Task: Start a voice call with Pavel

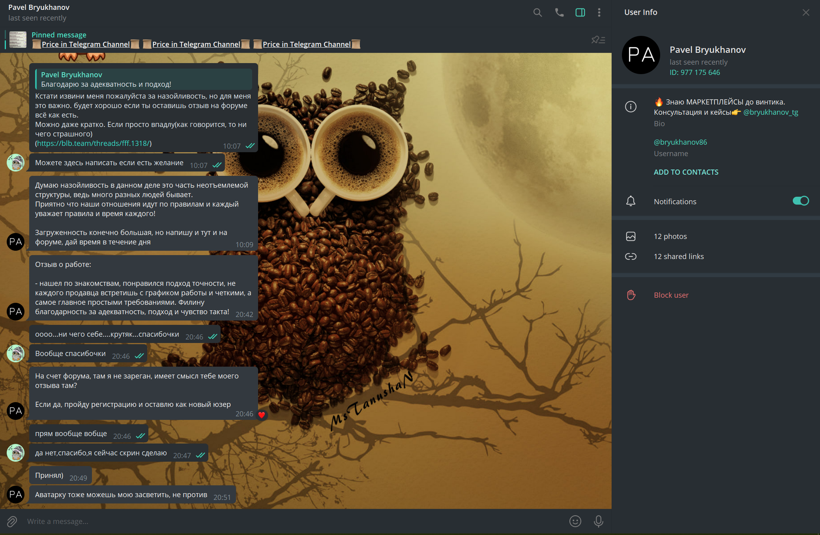Action: pos(559,13)
